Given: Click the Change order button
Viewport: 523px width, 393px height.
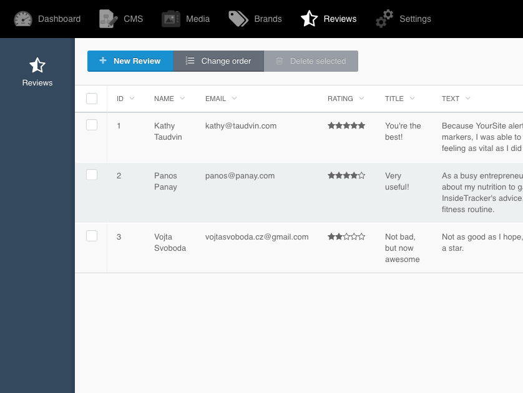Looking at the screenshot, I should click(218, 61).
